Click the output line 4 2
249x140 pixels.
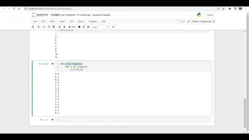pyautogui.click(x=57, y=113)
